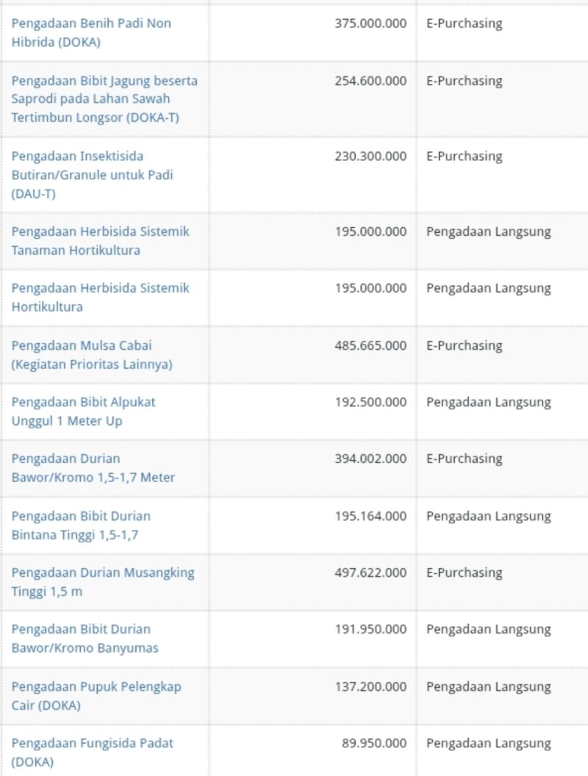The image size is (588, 776).
Task: Click Pengadaan Bibit Alpukat Unggul link
Action: [83, 412]
